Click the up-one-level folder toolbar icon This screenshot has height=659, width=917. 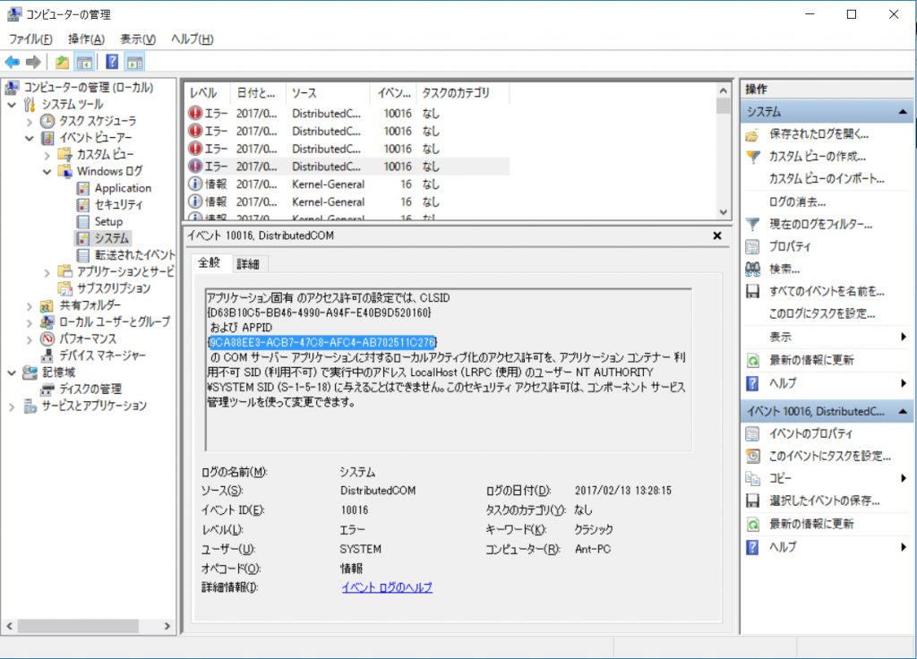coord(62,62)
